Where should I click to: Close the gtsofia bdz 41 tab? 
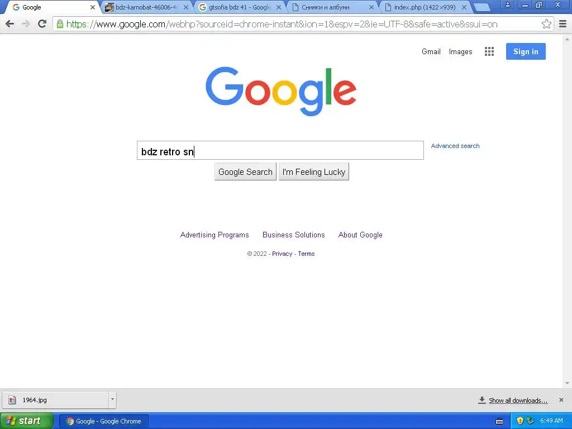(279, 7)
